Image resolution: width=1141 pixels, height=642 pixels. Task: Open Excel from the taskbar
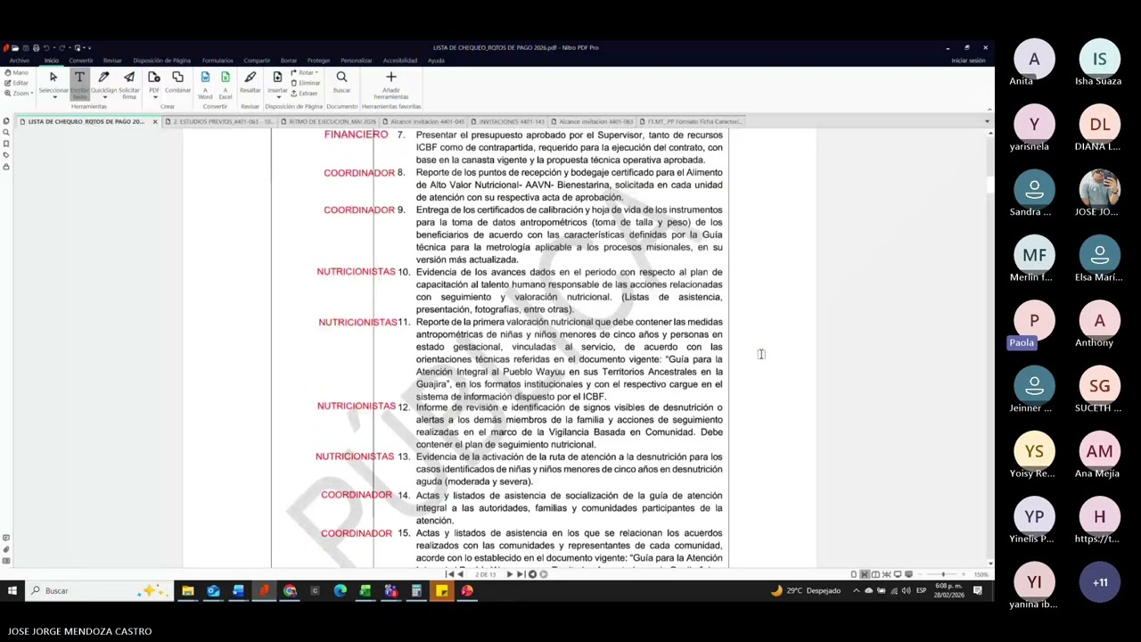[365, 590]
